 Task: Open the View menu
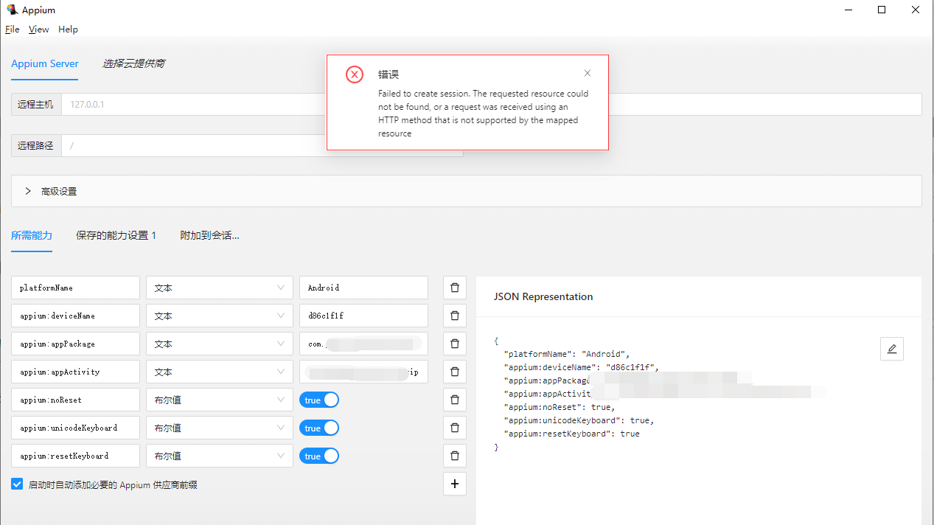tap(38, 29)
